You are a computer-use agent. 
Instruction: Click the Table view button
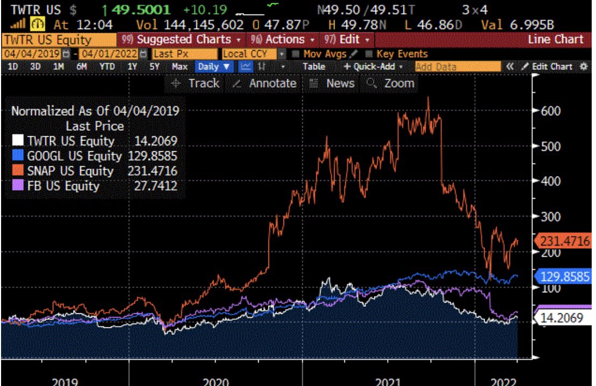314,67
